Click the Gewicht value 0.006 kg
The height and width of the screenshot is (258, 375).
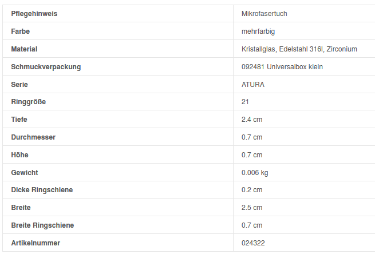click(255, 172)
